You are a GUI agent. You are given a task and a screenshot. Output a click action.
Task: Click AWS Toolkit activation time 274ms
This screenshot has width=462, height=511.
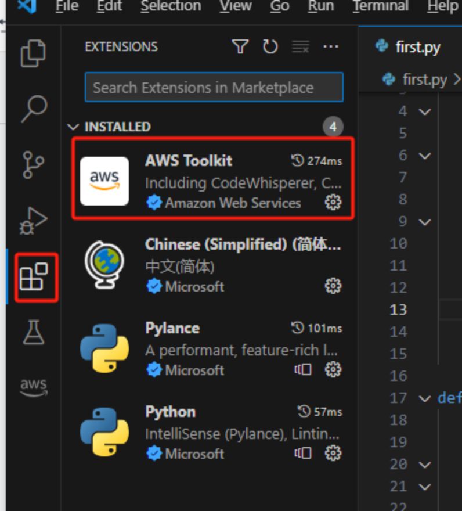(x=316, y=161)
